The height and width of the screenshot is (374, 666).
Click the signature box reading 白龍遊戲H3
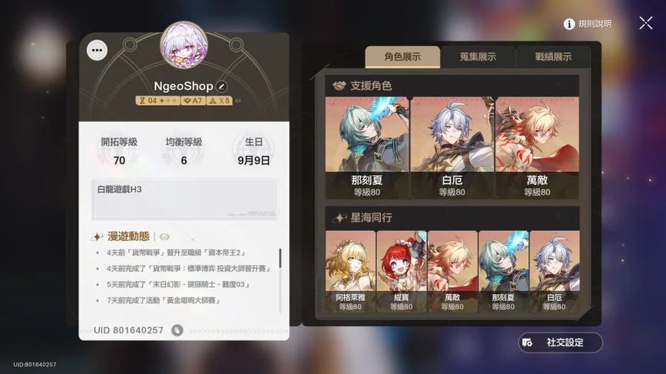click(x=186, y=199)
